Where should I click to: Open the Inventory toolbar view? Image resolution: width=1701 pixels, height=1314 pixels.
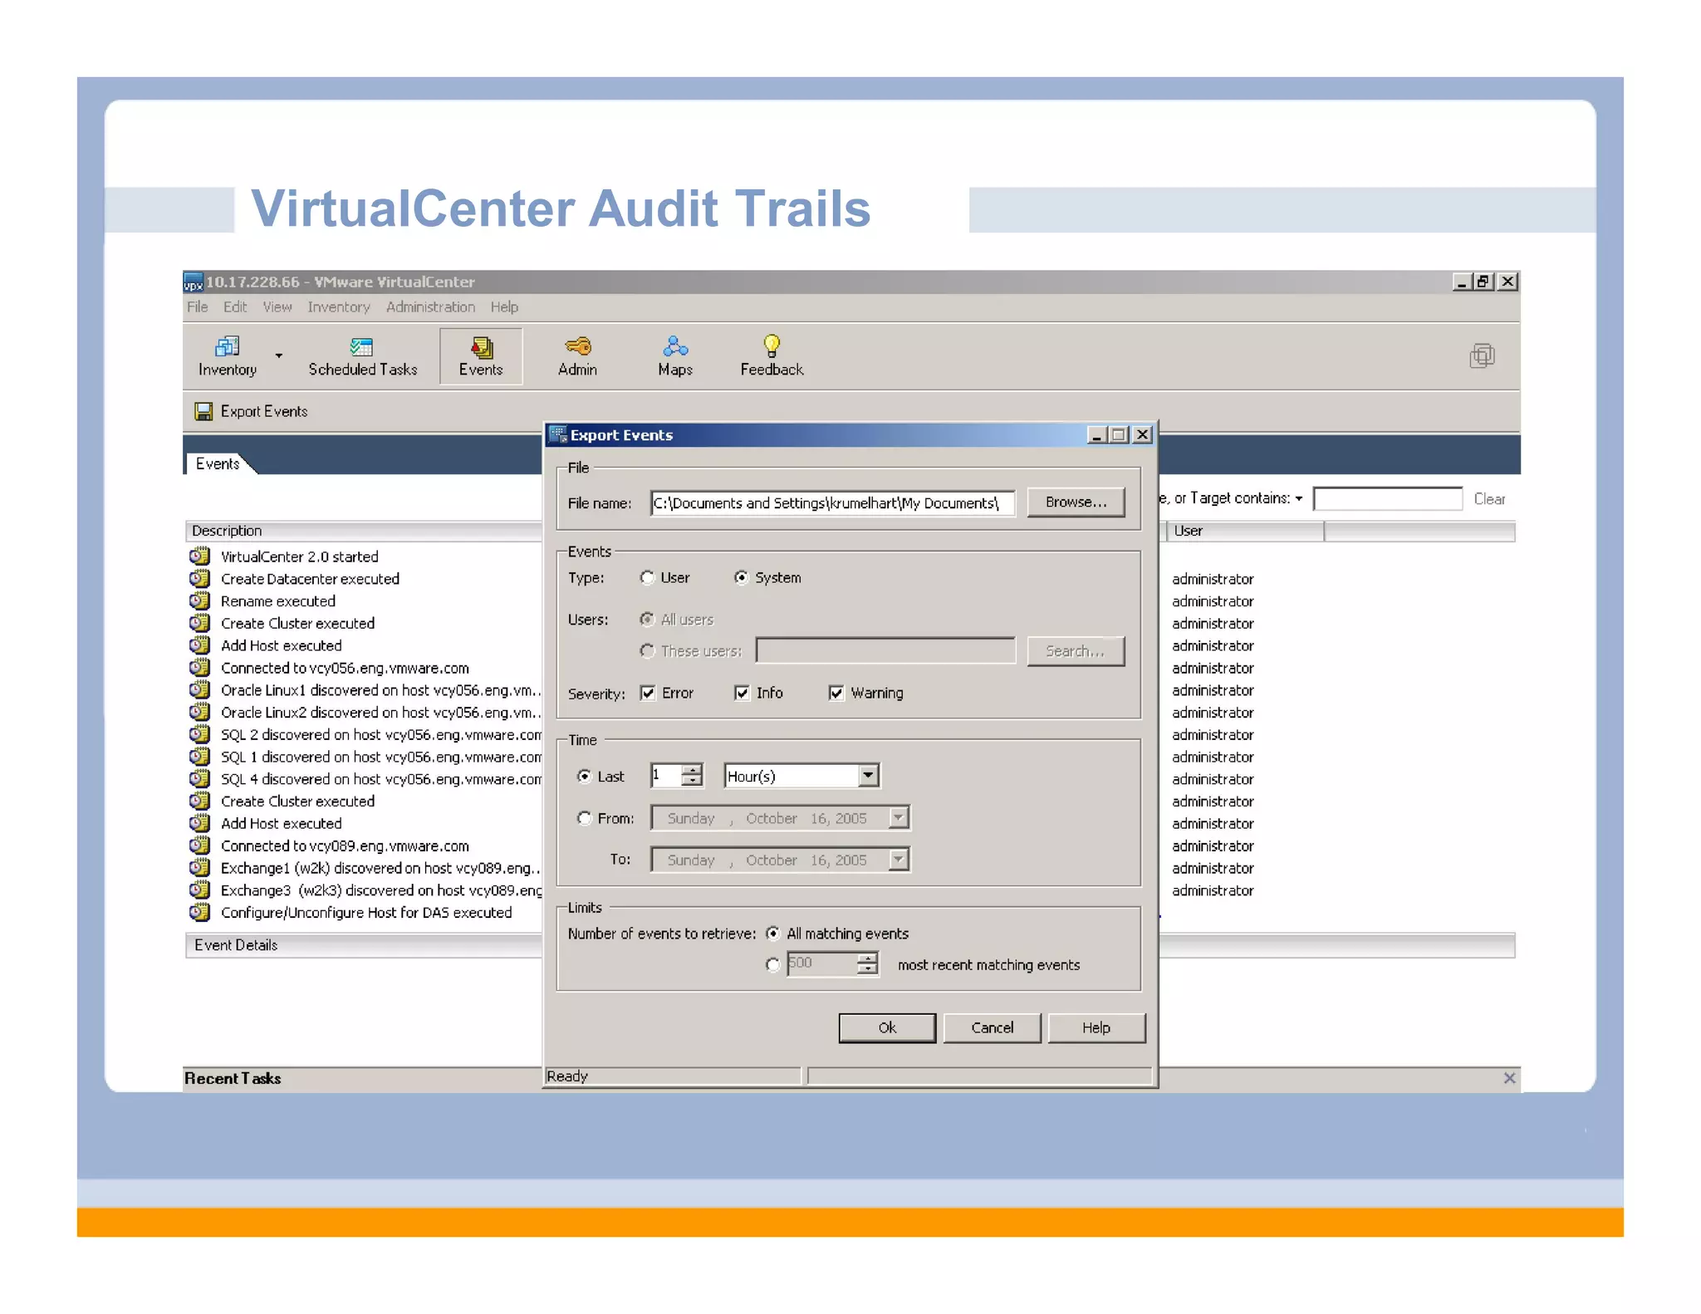(x=227, y=356)
